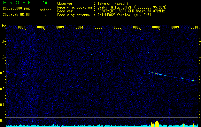Click the meteor count value 5
Screen dimensions: 201x127
pos(45,15)
